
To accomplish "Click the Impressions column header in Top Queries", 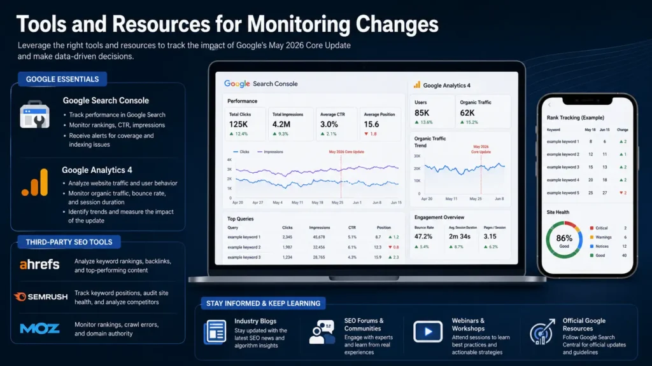I will point(320,227).
